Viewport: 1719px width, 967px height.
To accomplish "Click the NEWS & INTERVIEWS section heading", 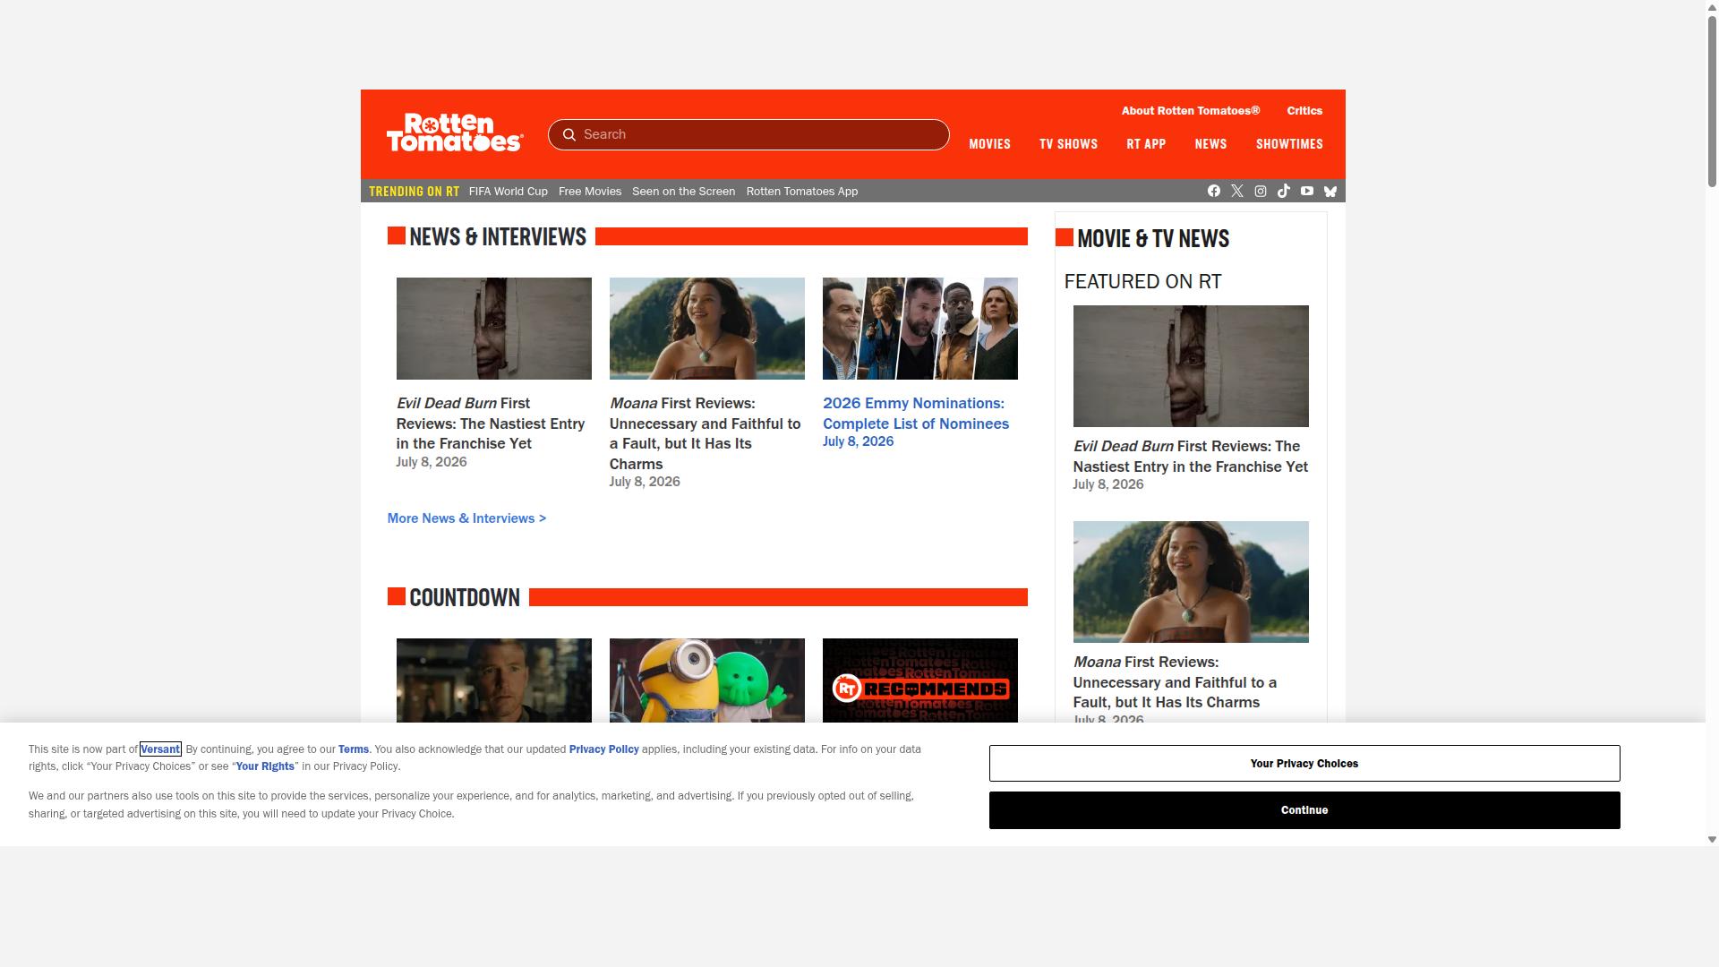I will 498,236.
